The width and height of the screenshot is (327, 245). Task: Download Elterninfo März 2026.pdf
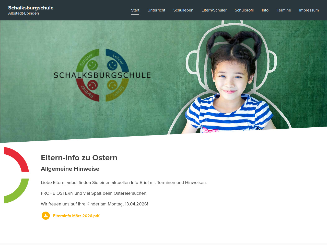pos(76,216)
